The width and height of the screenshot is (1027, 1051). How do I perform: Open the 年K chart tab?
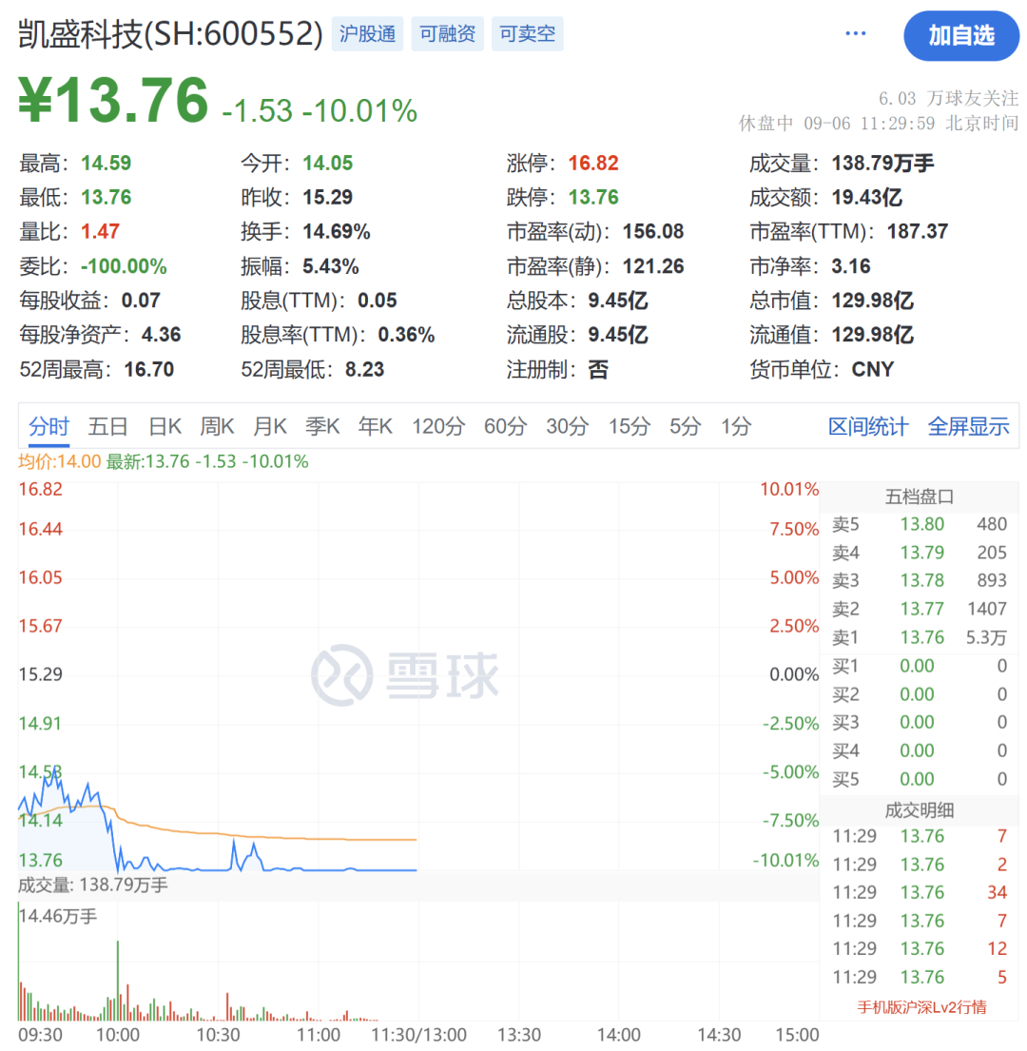coord(376,426)
